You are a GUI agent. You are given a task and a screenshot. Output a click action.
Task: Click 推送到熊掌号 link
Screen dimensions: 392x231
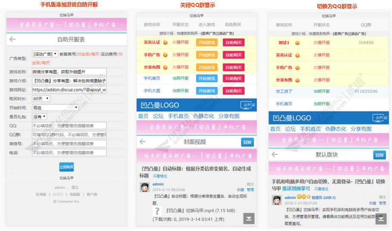[296, 188]
